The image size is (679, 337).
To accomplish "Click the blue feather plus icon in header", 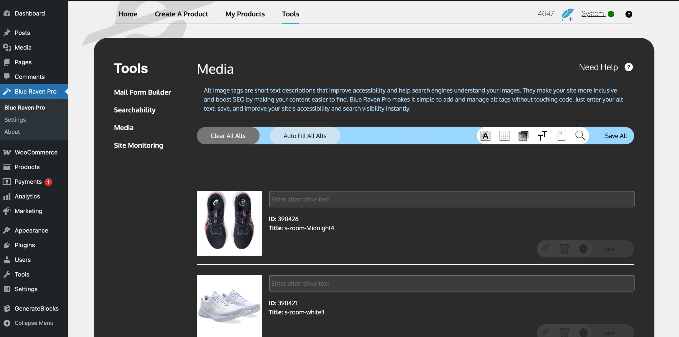I will [568, 14].
